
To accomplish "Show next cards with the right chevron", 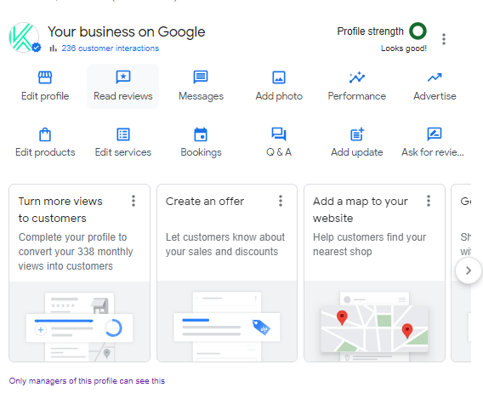I will click(x=469, y=271).
